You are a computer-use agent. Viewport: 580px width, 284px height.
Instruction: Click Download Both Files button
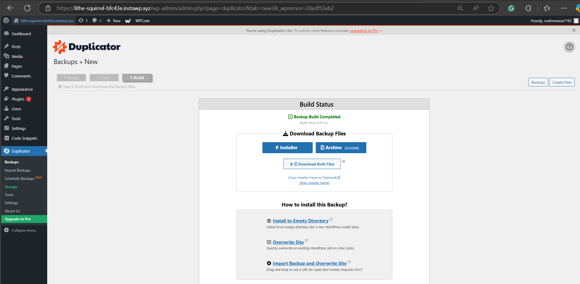tap(312, 164)
